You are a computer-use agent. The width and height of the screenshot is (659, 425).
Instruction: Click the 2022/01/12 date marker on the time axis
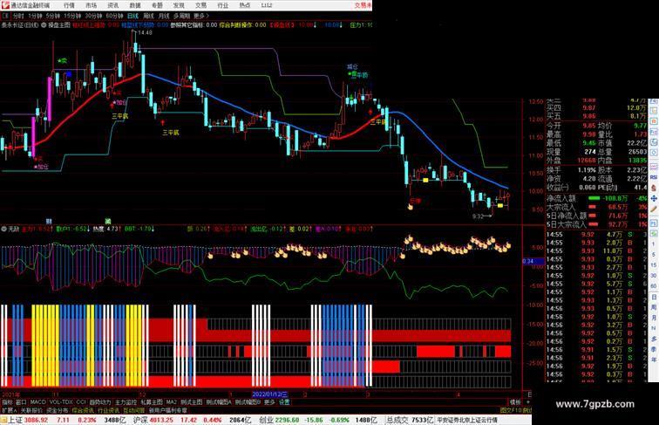(x=269, y=394)
